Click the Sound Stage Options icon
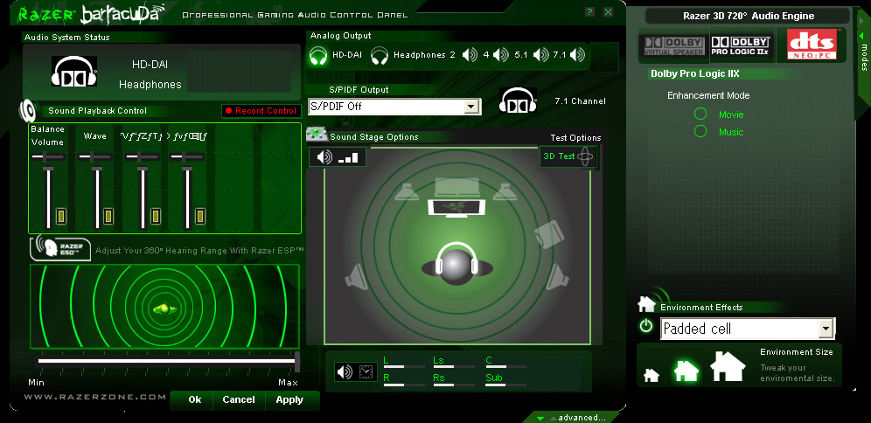871x423 pixels. tap(316, 135)
